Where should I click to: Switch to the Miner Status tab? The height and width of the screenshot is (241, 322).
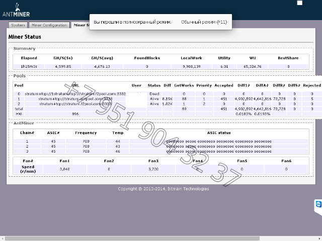click(80, 25)
